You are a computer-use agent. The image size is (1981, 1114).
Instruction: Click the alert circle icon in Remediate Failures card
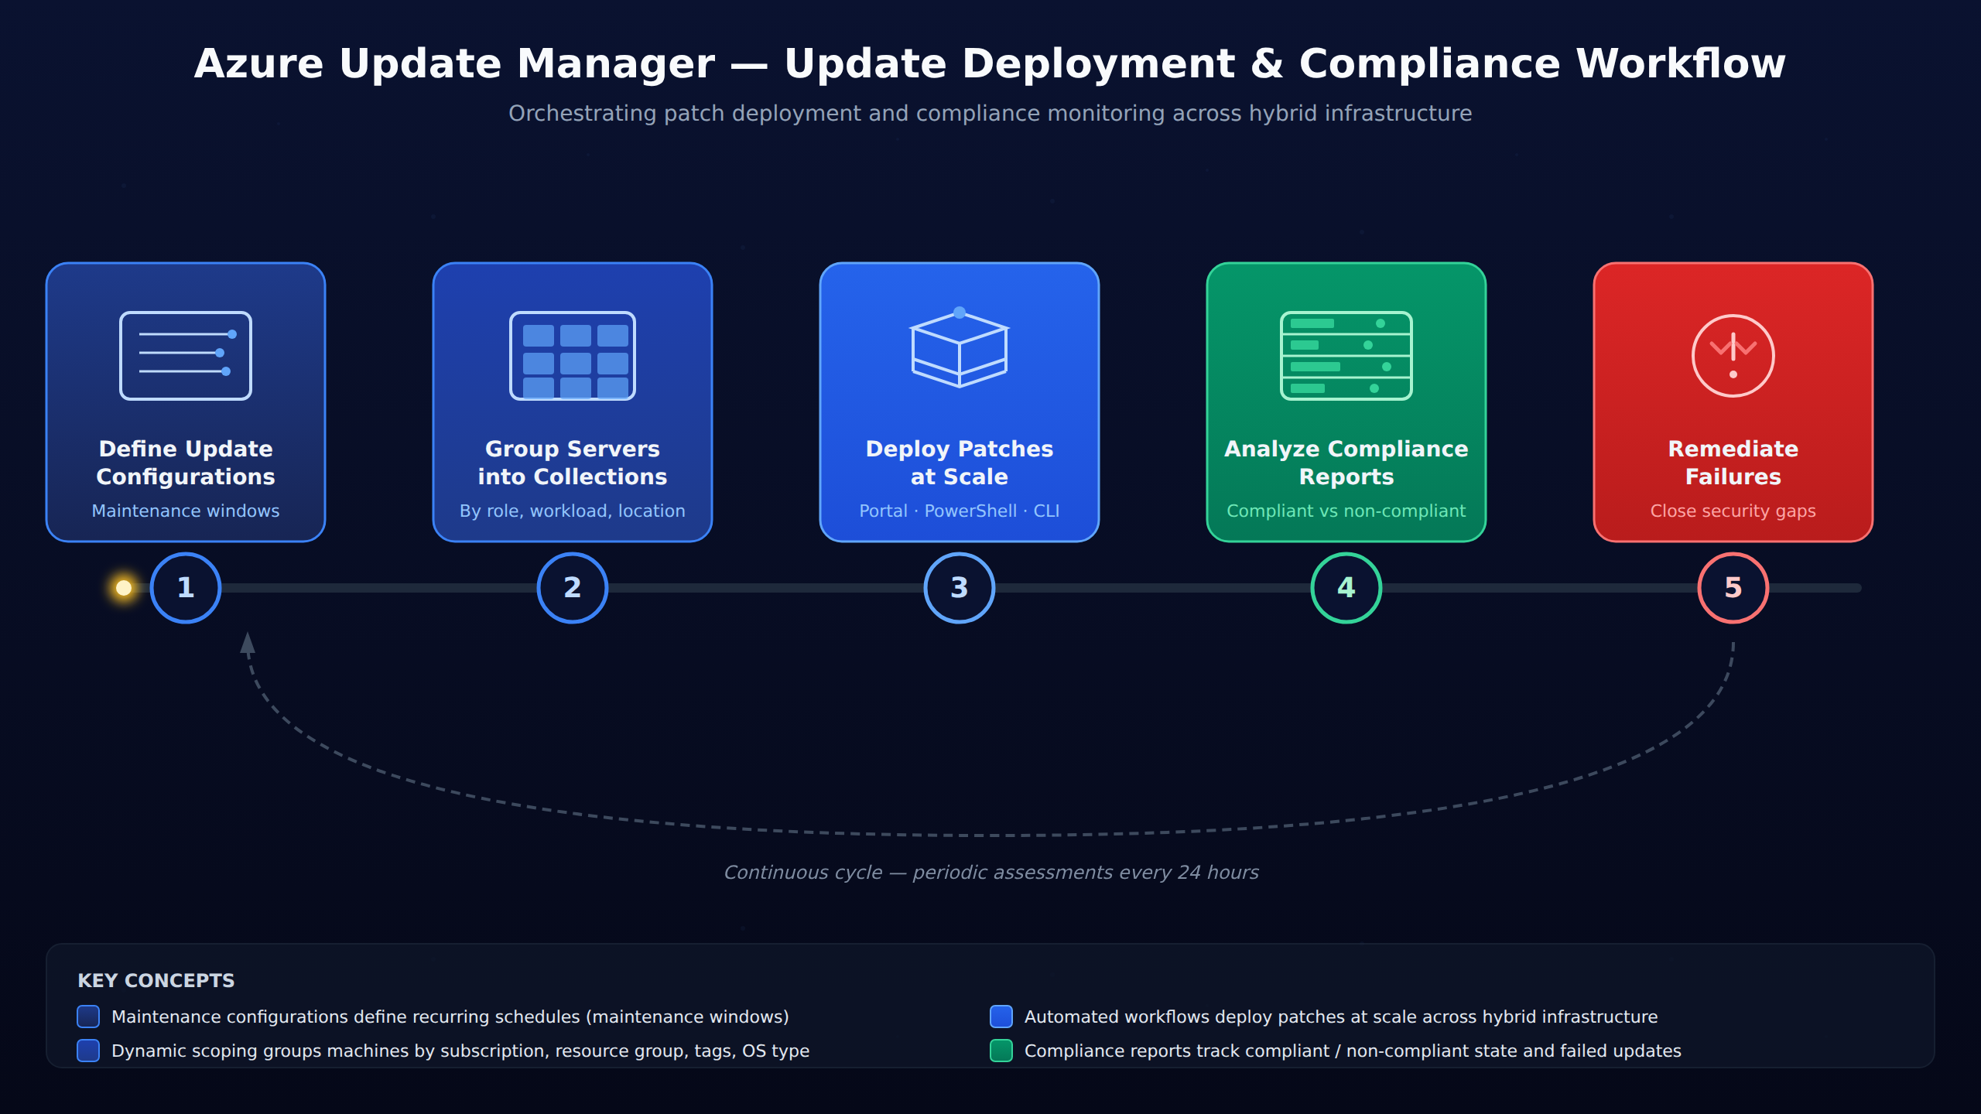(x=1733, y=356)
